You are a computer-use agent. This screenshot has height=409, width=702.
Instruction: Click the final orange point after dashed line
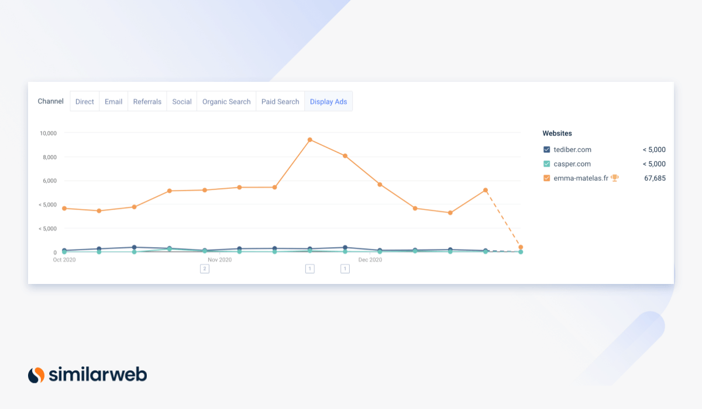[521, 247]
